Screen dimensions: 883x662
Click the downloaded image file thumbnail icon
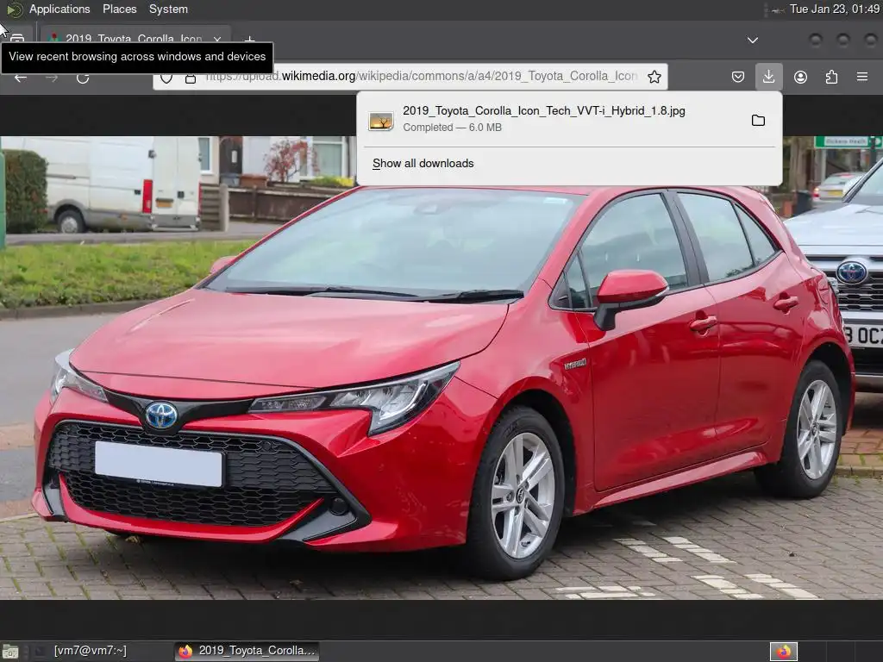pyautogui.click(x=380, y=121)
